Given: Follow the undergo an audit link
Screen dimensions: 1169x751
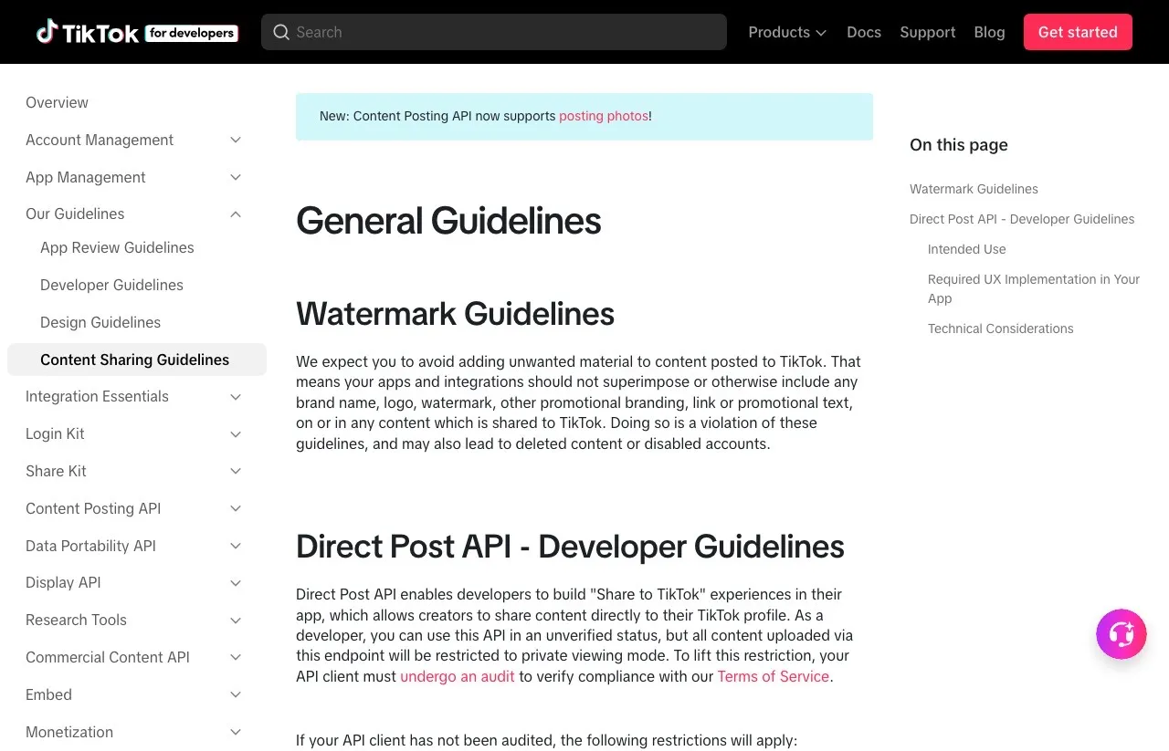Looking at the screenshot, I should click(458, 676).
